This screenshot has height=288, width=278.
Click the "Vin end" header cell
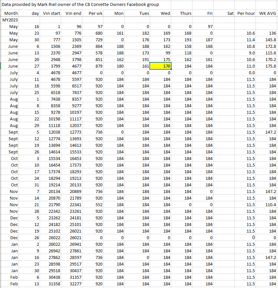point(73,13)
